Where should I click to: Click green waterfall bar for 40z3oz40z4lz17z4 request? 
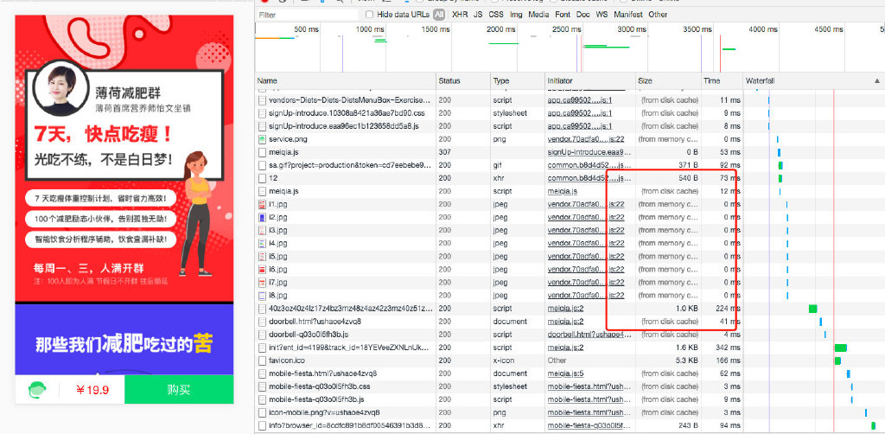(x=812, y=308)
